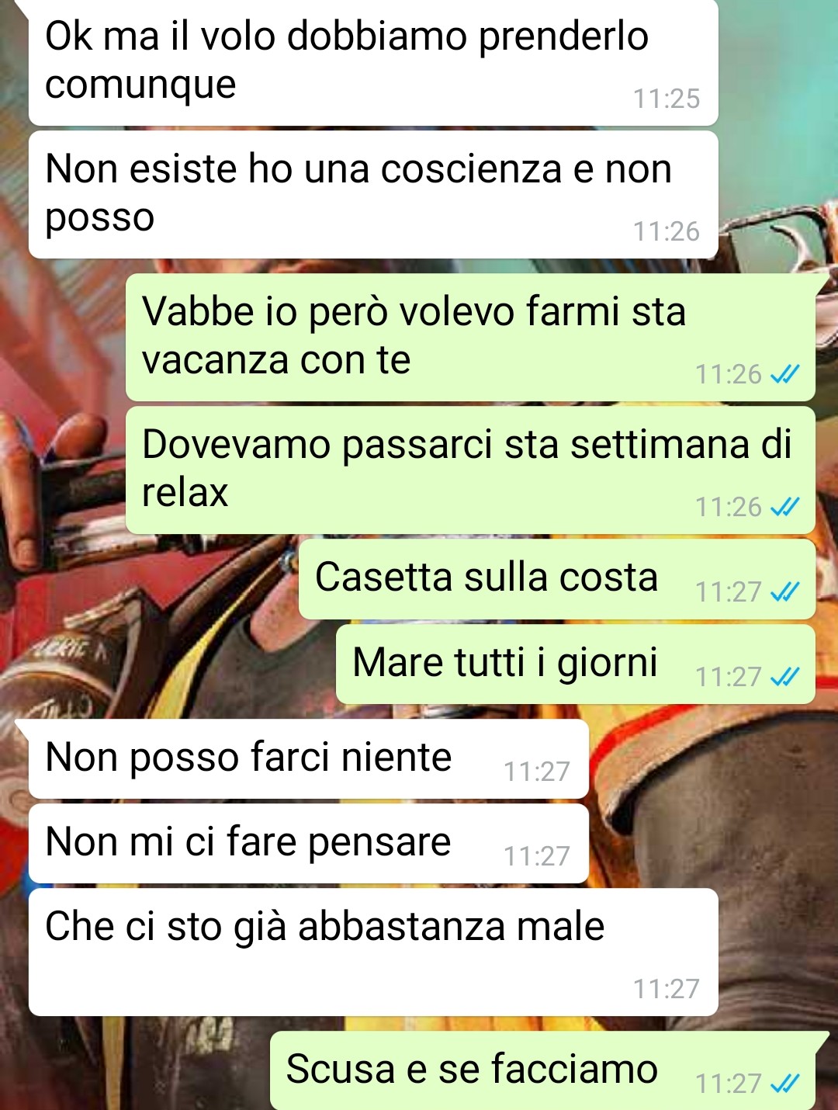Select the message 'Ok ma il volo dobbiamo prenderlo comunque'

(373, 61)
